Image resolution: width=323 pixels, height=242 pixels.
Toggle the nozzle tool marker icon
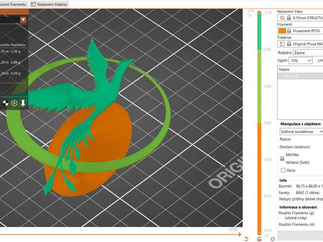[x=23, y=103]
